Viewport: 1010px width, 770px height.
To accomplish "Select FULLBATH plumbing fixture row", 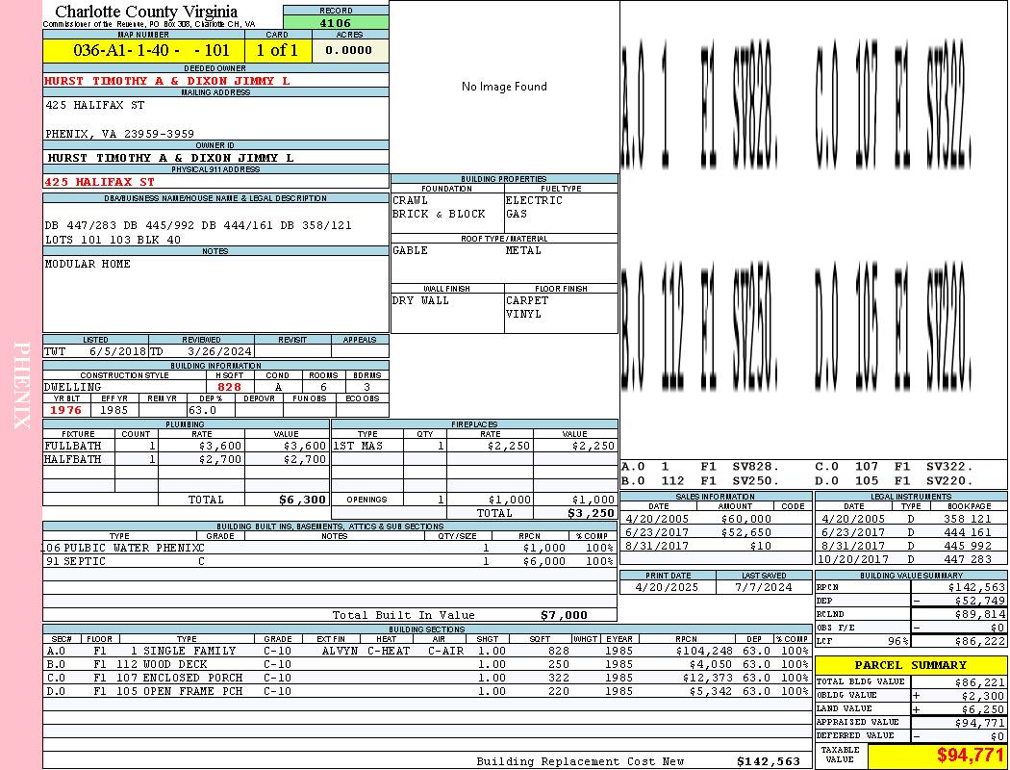I will click(186, 446).
